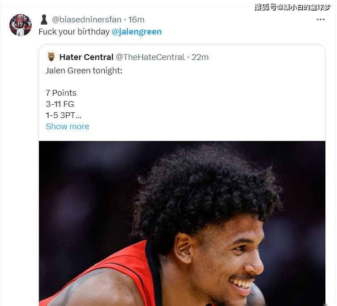Select the "7 Points" stat line

coord(61,93)
